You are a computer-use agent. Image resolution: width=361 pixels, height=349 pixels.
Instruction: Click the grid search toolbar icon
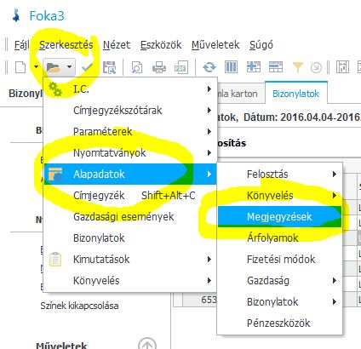point(109,67)
